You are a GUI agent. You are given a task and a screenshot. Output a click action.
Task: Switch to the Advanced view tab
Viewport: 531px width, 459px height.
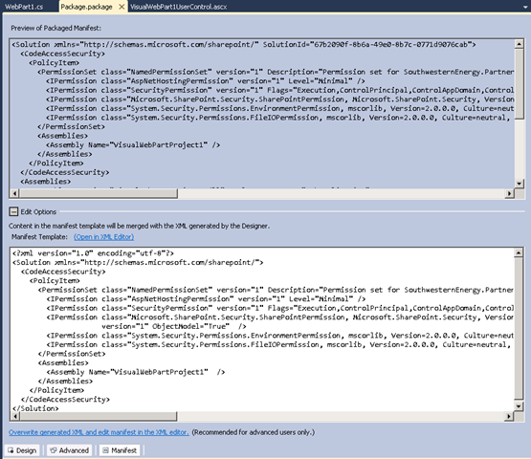[70, 450]
